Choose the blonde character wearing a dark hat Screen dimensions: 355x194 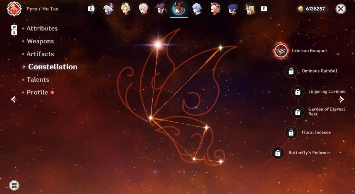click(250, 9)
